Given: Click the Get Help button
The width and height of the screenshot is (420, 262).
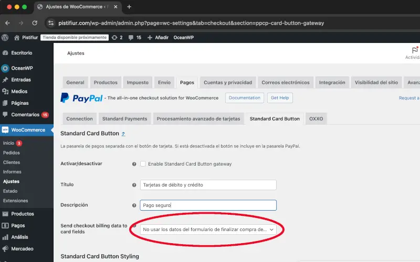Looking at the screenshot, I should tap(280, 98).
